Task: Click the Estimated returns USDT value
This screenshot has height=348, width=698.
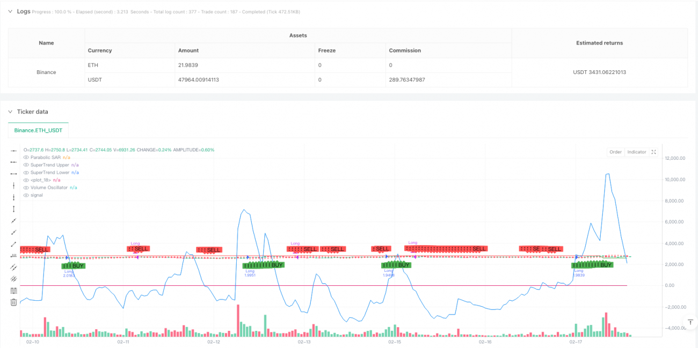Action: coord(599,72)
